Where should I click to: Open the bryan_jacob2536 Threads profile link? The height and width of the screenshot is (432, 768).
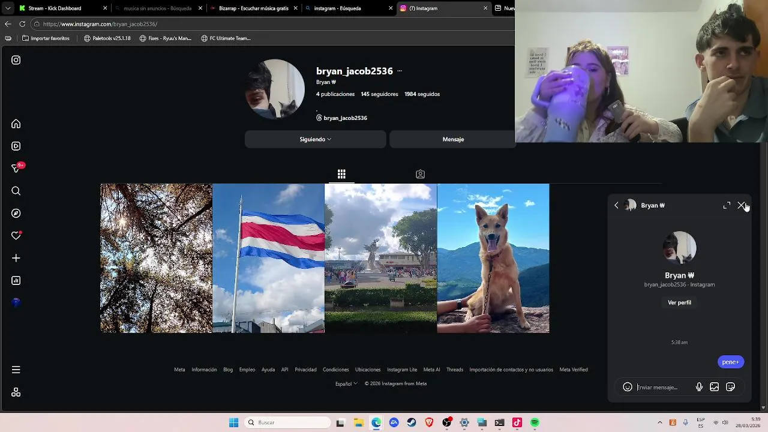tap(341, 118)
